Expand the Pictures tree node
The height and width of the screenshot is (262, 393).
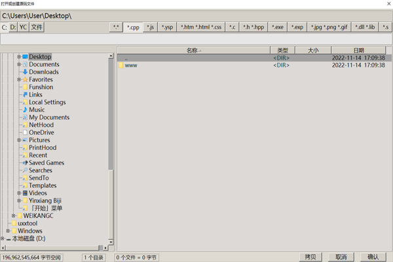tap(19, 140)
